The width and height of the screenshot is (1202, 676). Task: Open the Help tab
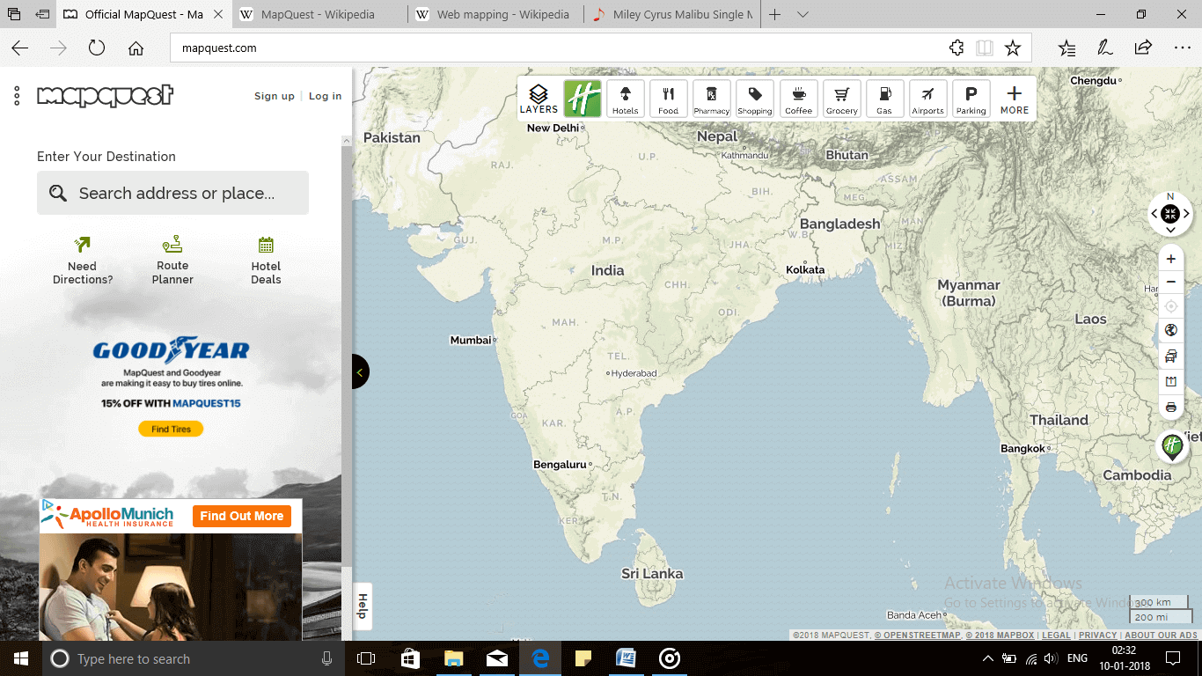tap(362, 606)
